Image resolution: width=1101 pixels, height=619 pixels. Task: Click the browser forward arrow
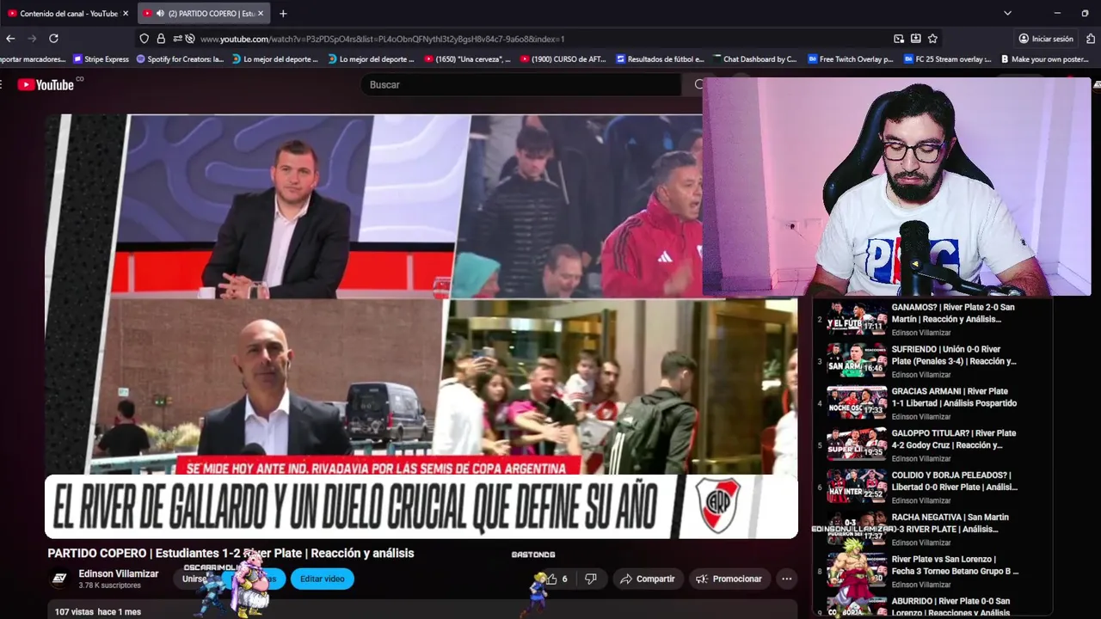coord(32,39)
